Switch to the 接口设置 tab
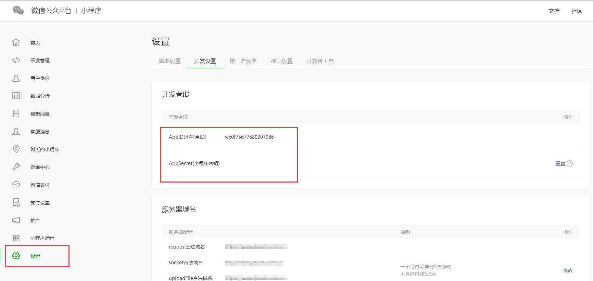 click(282, 61)
